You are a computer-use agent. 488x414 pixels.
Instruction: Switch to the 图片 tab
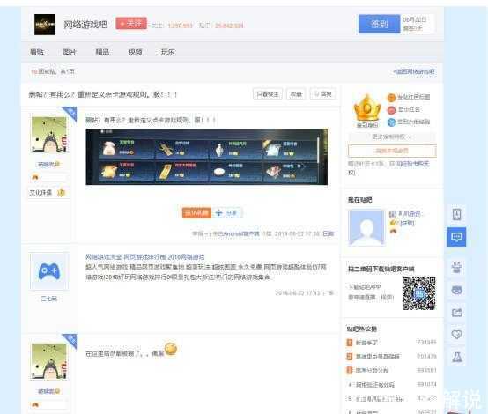point(70,52)
